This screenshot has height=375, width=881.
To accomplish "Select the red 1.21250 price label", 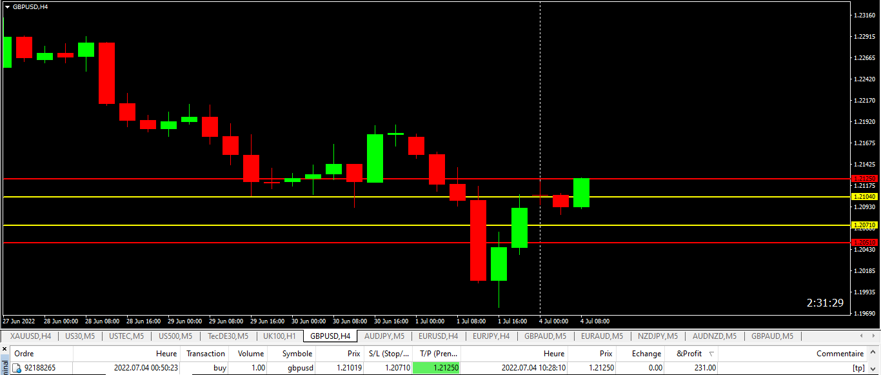I will (x=864, y=178).
